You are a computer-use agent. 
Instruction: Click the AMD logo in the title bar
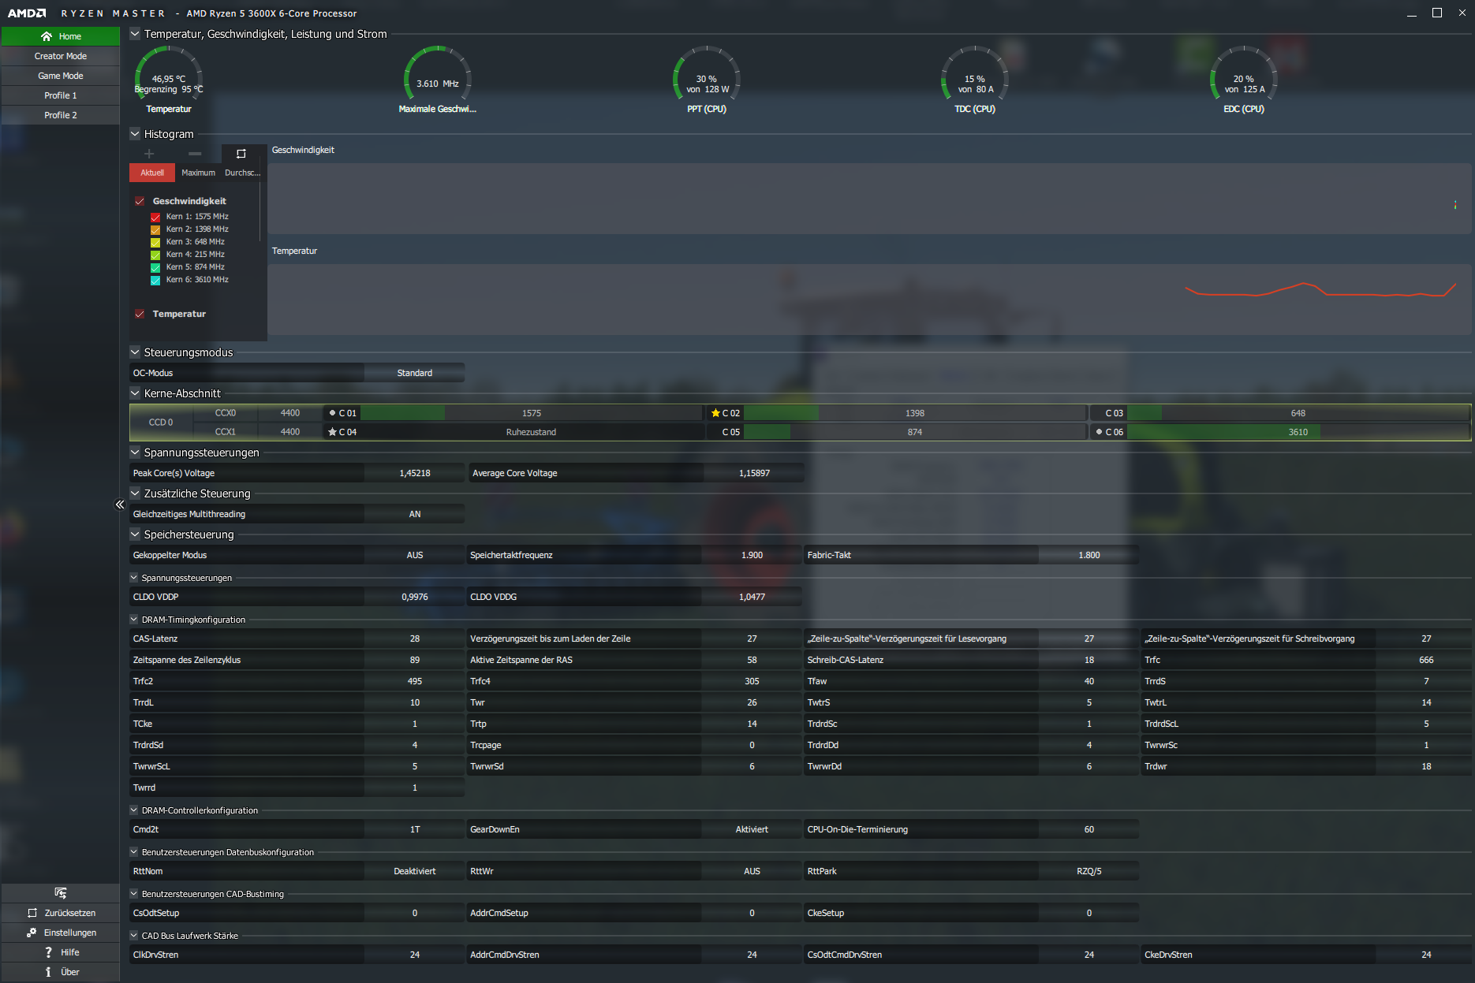coord(27,13)
